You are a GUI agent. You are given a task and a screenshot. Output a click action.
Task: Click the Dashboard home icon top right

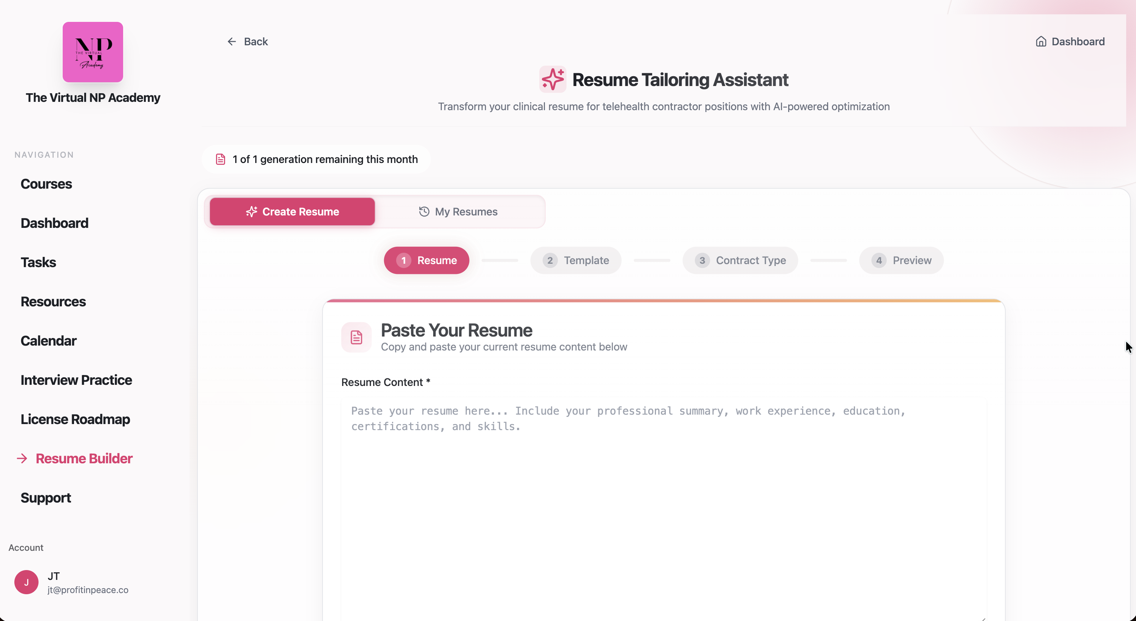[1041, 42]
